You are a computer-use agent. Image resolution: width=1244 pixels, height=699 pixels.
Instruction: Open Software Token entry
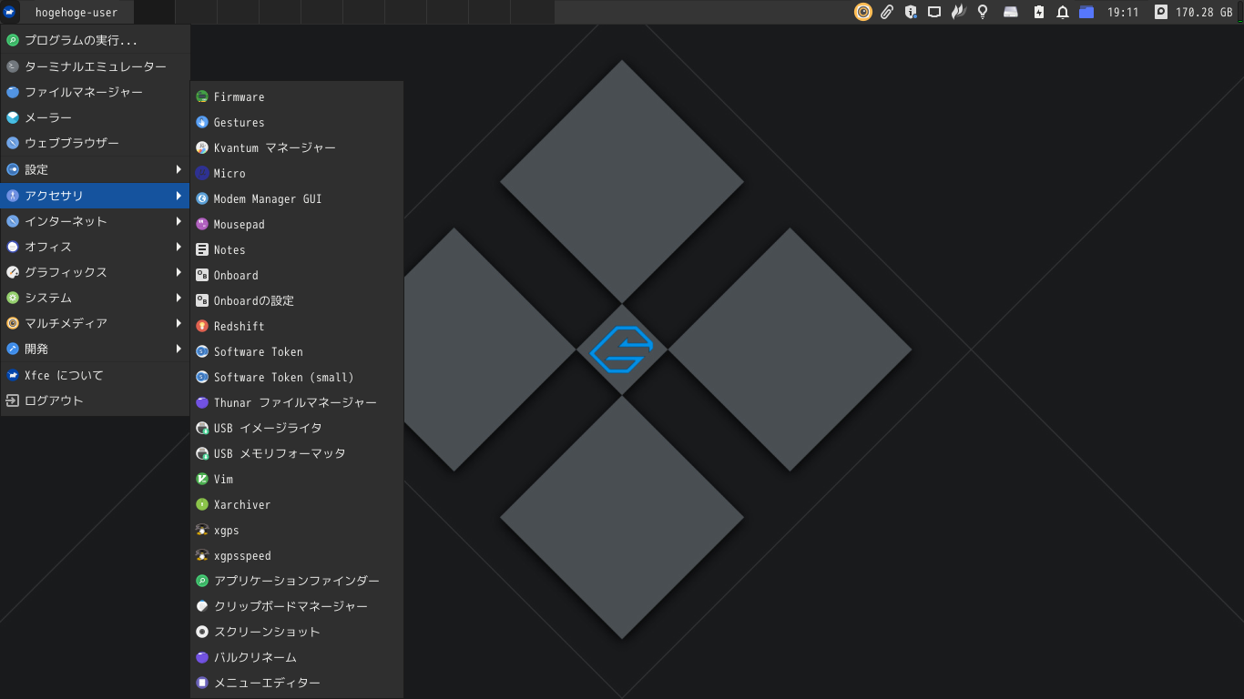[x=297, y=351]
